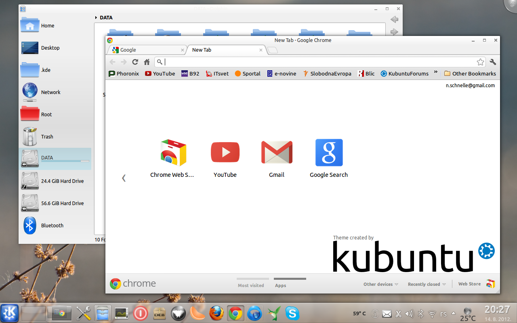The image size is (517, 323).
Task: Open the system monitor panel icon
Action: tap(122, 313)
